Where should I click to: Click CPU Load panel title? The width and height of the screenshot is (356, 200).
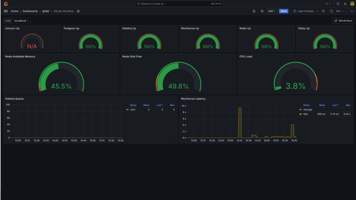click(246, 57)
